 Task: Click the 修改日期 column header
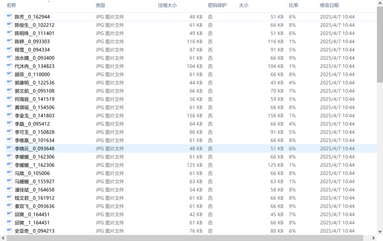(x=329, y=6)
